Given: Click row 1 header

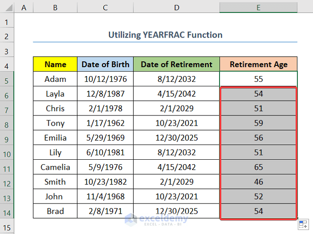Looking at the screenshot, I should [x=7, y=21].
